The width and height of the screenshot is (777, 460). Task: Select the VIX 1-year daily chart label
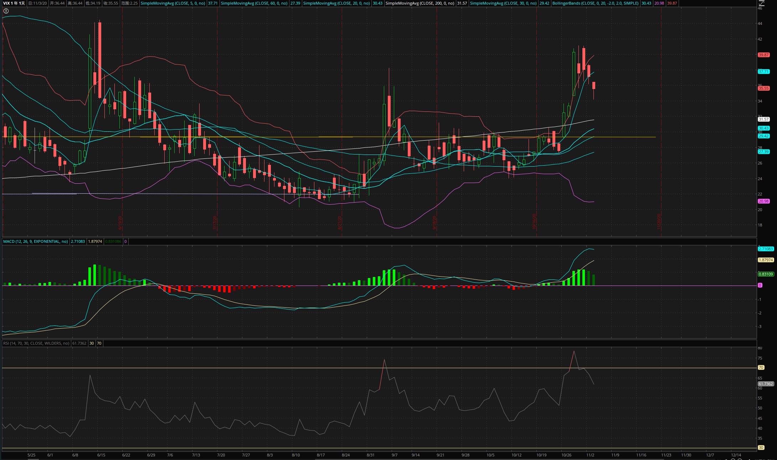[x=14, y=3]
